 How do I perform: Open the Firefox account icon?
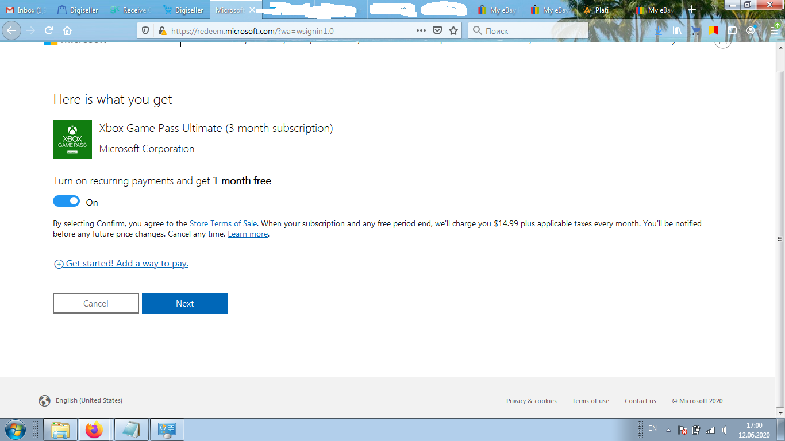(x=751, y=30)
